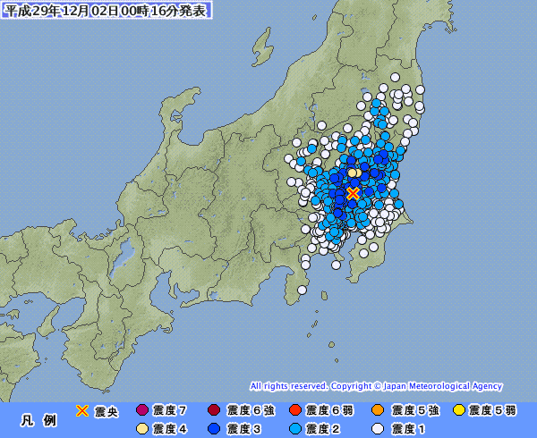Click the 震央 X icon in the legend
537x438 pixels.
(82, 410)
